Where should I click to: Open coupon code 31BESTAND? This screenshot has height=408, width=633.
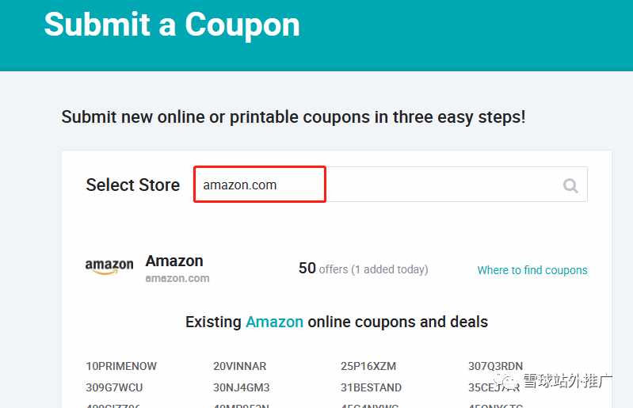coord(371,387)
